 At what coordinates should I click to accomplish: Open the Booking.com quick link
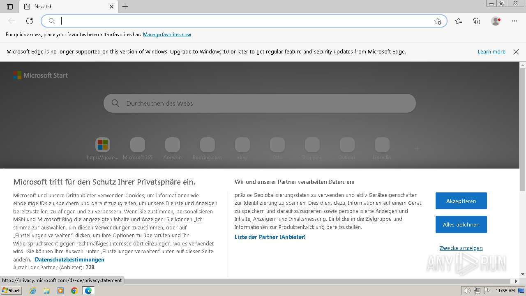[x=208, y=148]
